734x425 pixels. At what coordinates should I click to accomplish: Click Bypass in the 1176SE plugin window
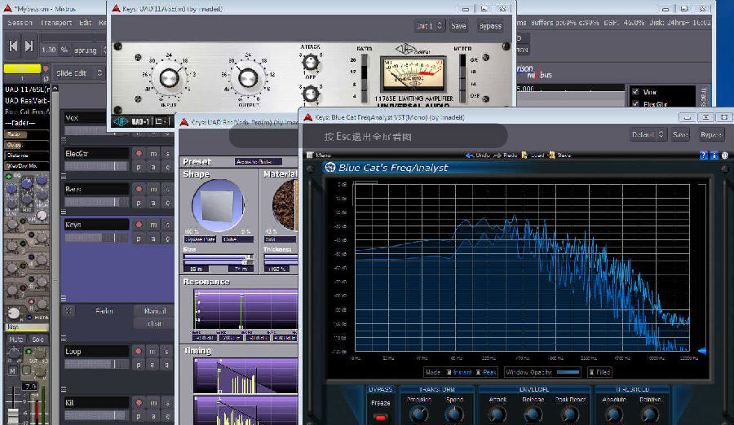coord(490,26)
